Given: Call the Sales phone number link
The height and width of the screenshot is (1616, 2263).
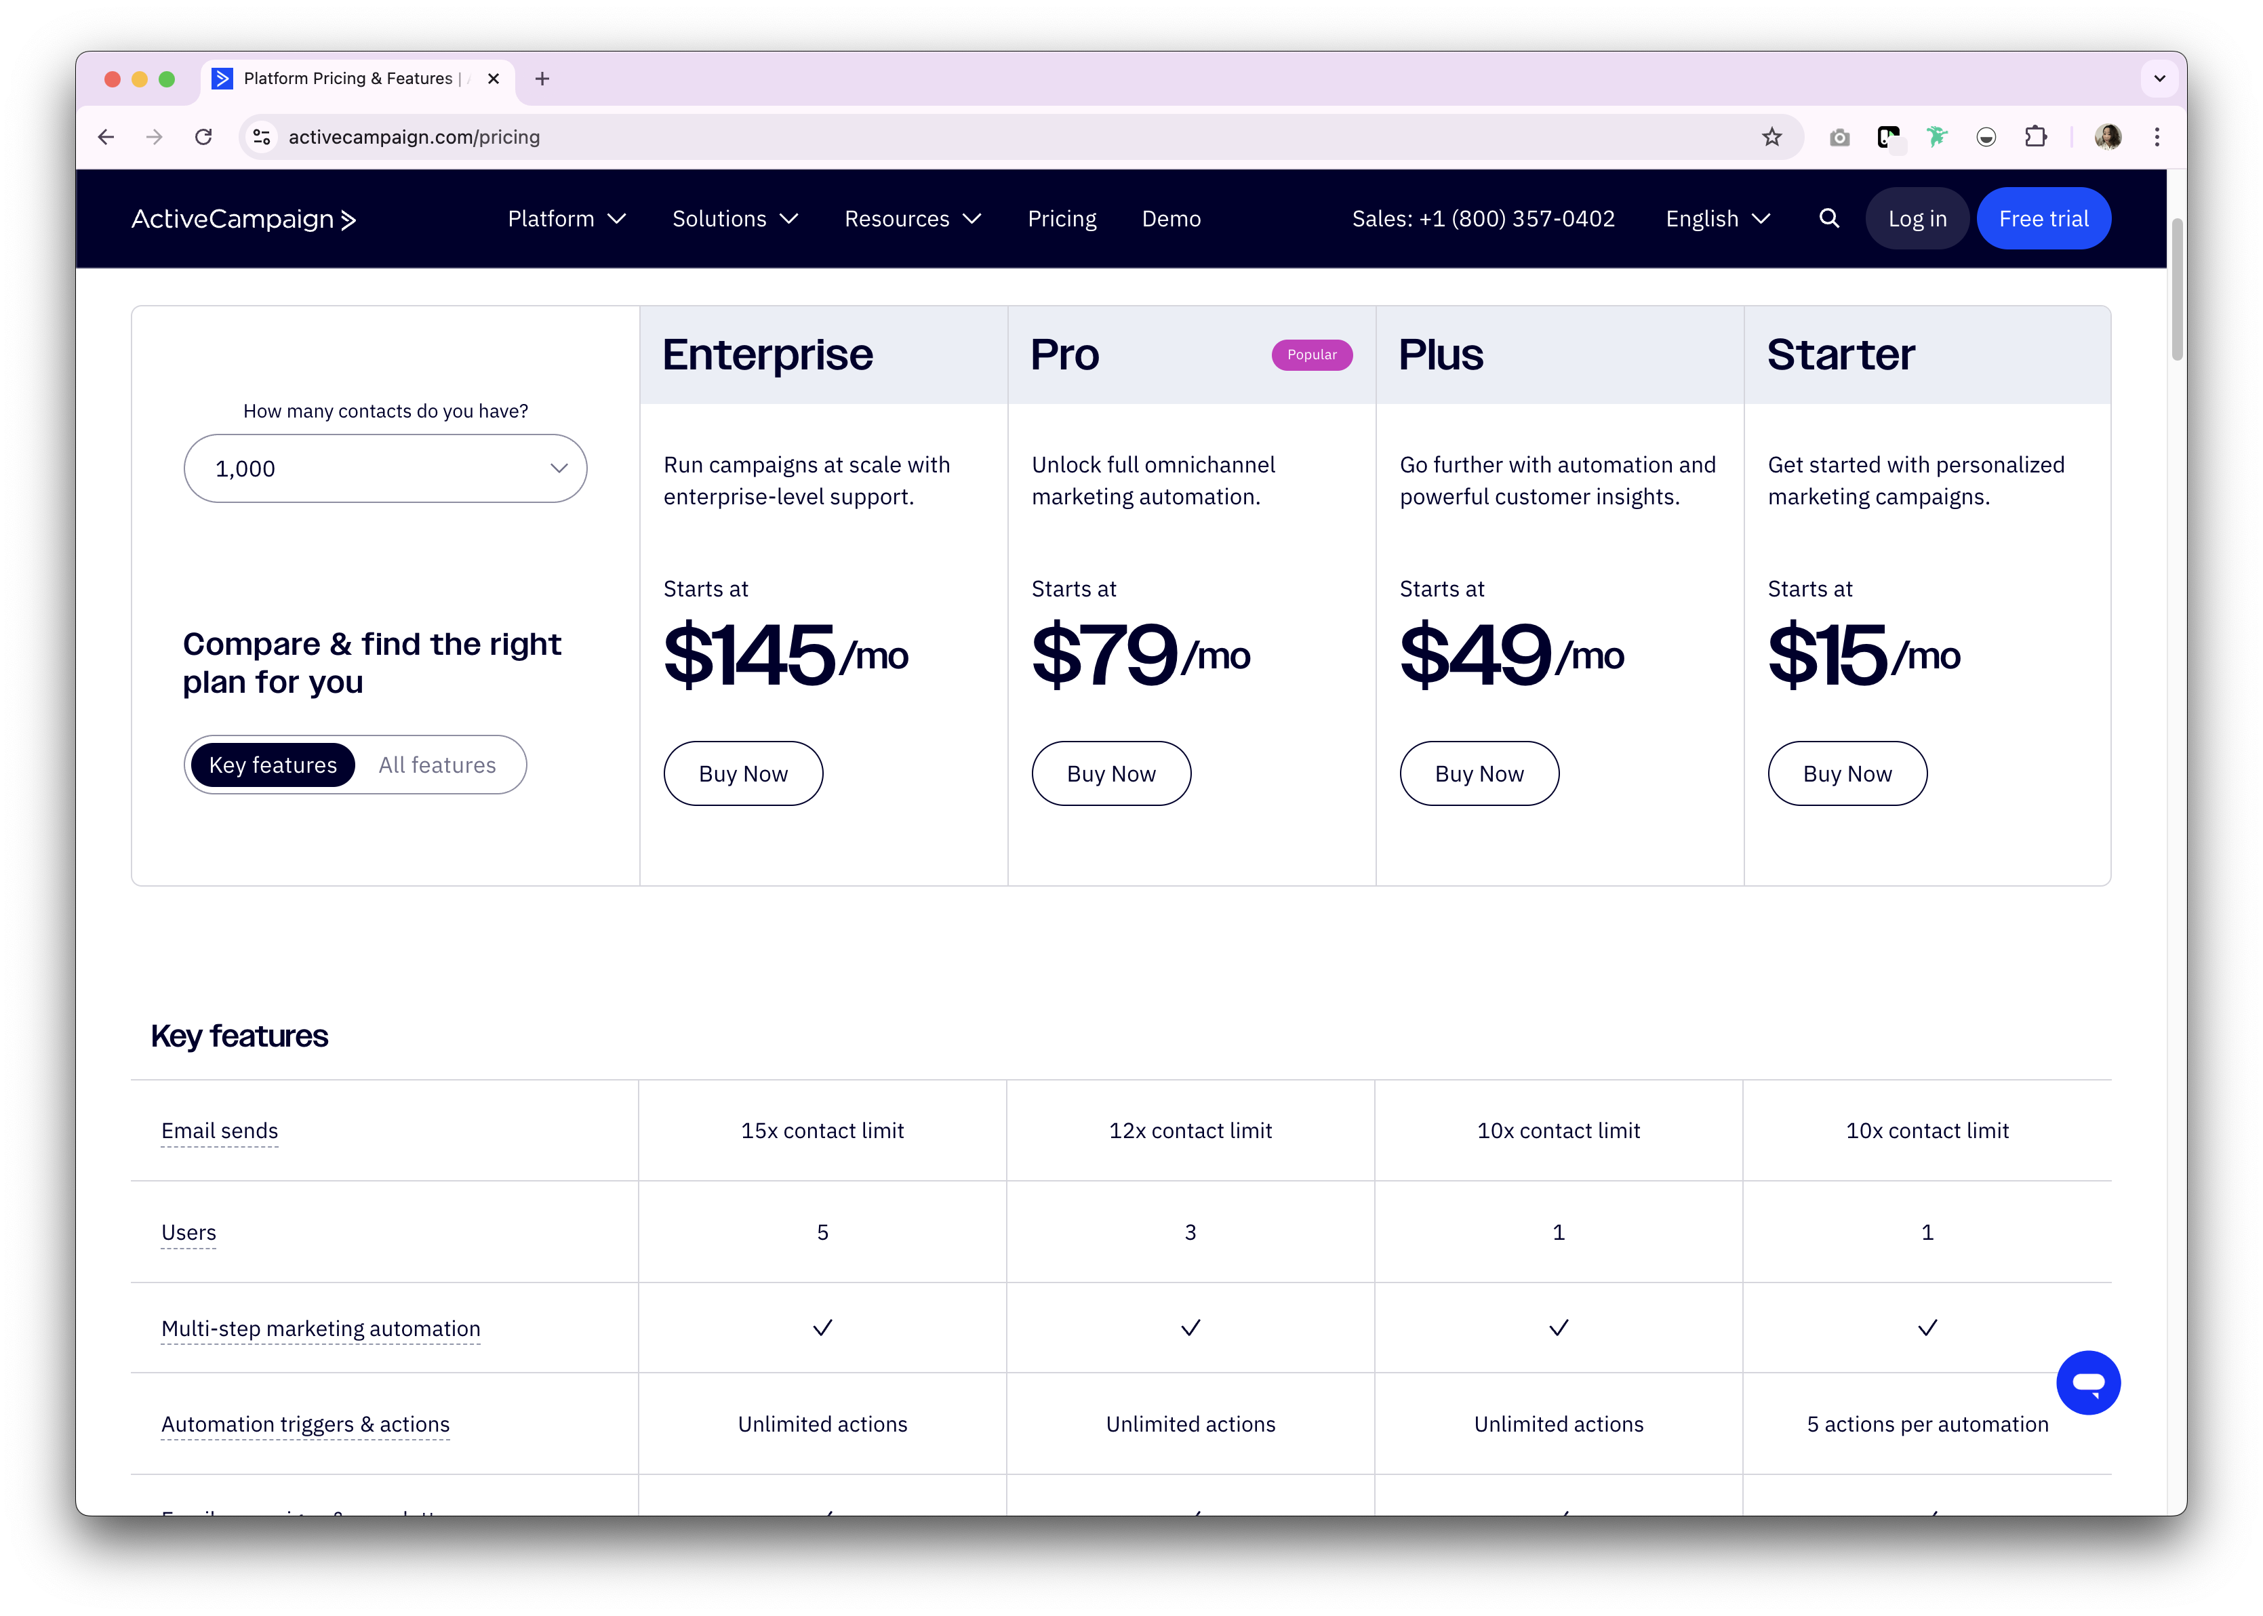Looking at the screenshot, I should pos(1483,219).
